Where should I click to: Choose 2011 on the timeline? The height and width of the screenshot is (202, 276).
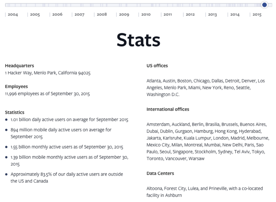coord(168,15)
